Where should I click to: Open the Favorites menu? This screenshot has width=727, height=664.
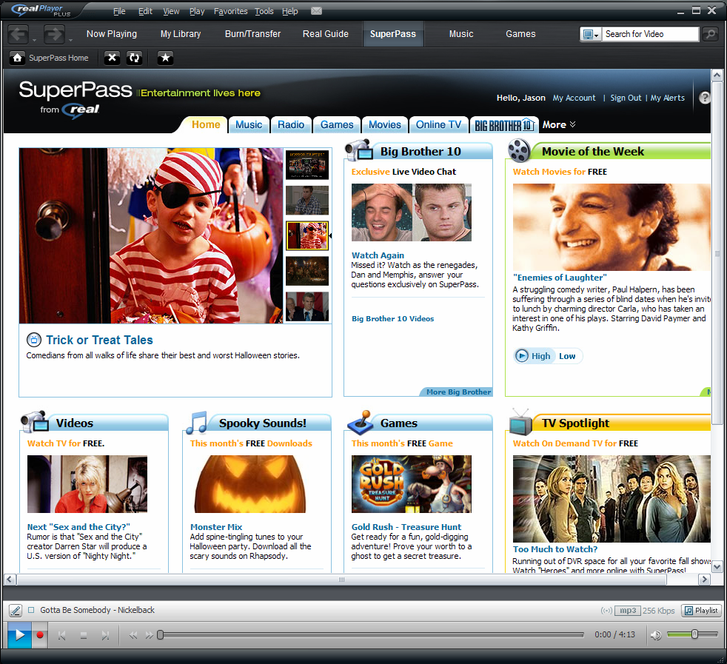[230, 11]
